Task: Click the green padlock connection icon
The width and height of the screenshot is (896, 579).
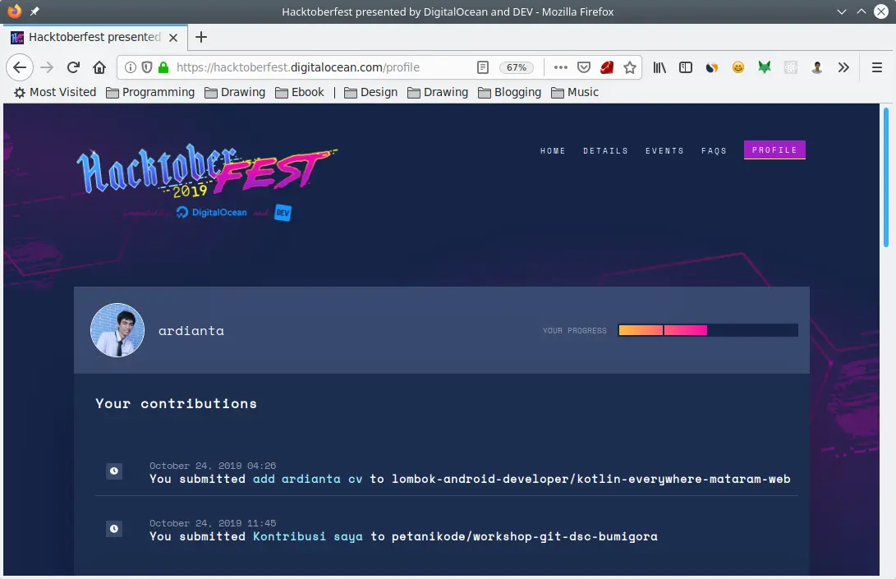Action: (x=163, y=67)
